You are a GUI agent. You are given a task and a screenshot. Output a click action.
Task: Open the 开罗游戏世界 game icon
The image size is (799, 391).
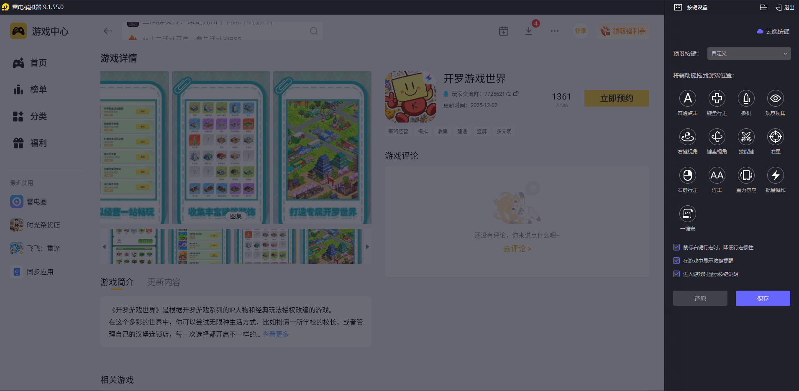tap(410, 97)
